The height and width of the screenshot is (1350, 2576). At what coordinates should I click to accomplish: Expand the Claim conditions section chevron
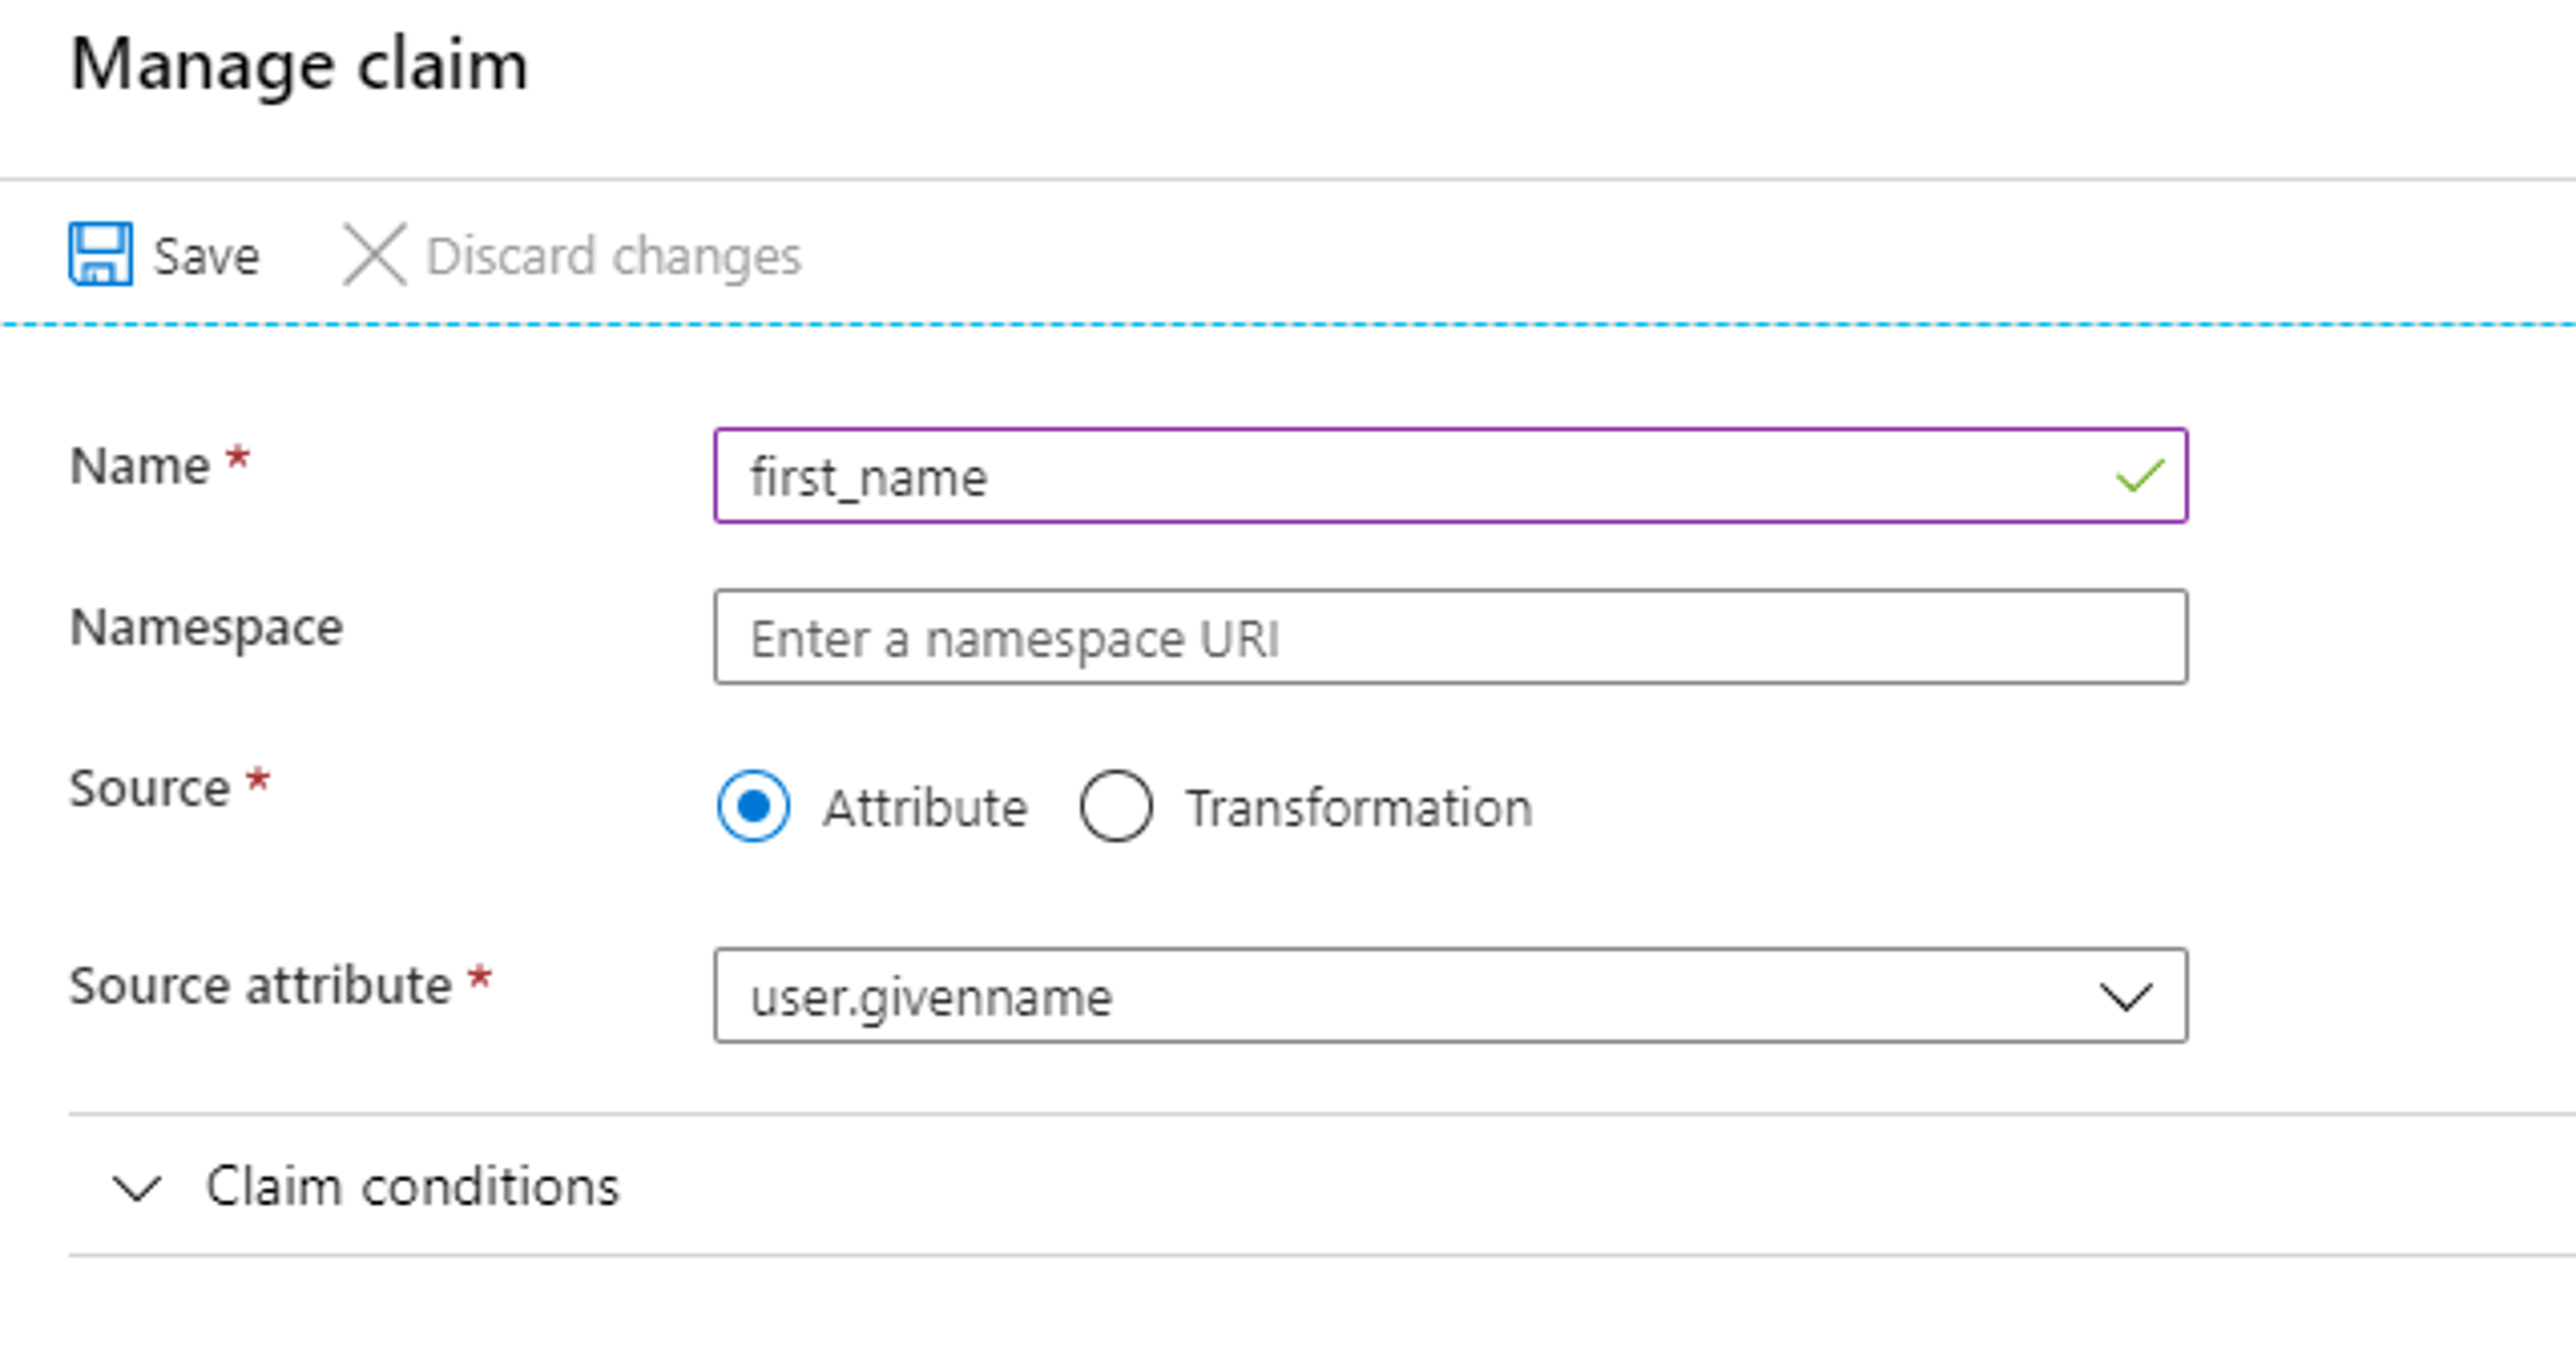click(137, 1188)
